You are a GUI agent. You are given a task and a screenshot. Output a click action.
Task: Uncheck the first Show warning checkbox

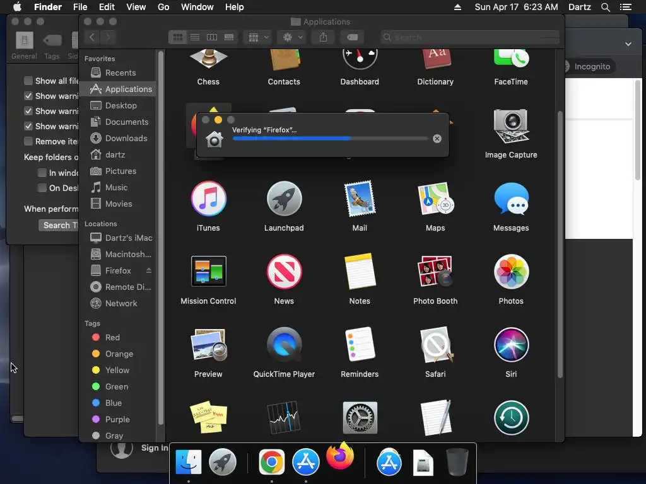tap(28, 96)
